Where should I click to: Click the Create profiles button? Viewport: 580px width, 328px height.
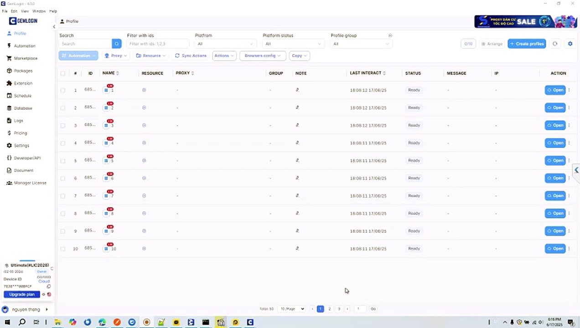pyautogui.click(x=527, y=44)
